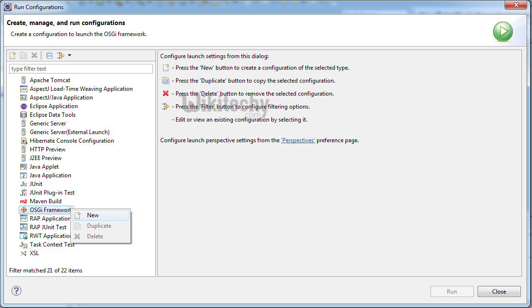Choose New from the context menu
This screenshot has width=532, height=308.
(93, 215)
